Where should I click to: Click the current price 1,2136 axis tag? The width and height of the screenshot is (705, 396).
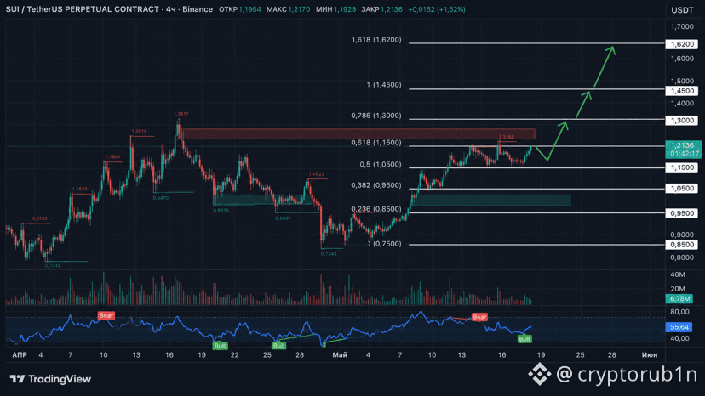coord(683,150)
